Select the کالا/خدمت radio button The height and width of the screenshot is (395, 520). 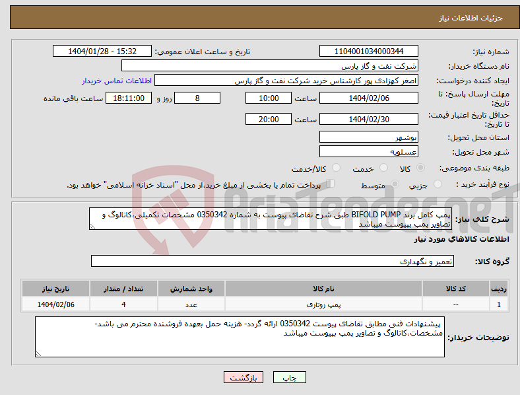[336, 168]
